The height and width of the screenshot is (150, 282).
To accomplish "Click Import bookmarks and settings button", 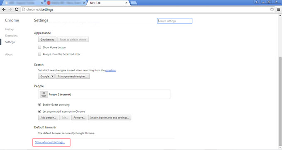I will click(x=109, y=118).
